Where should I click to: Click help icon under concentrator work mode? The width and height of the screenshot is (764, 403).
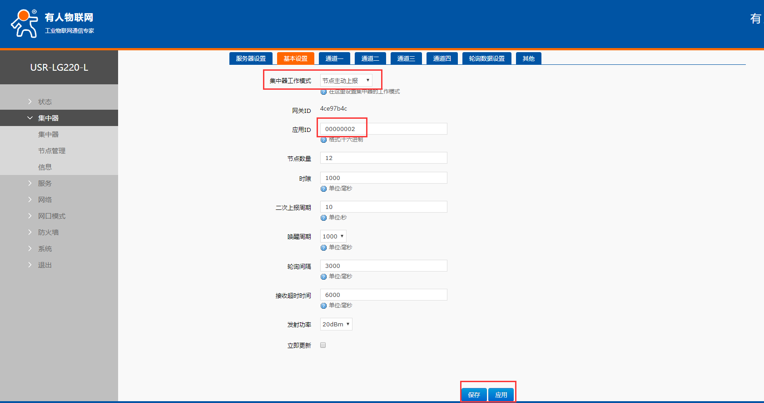point(323,92)
